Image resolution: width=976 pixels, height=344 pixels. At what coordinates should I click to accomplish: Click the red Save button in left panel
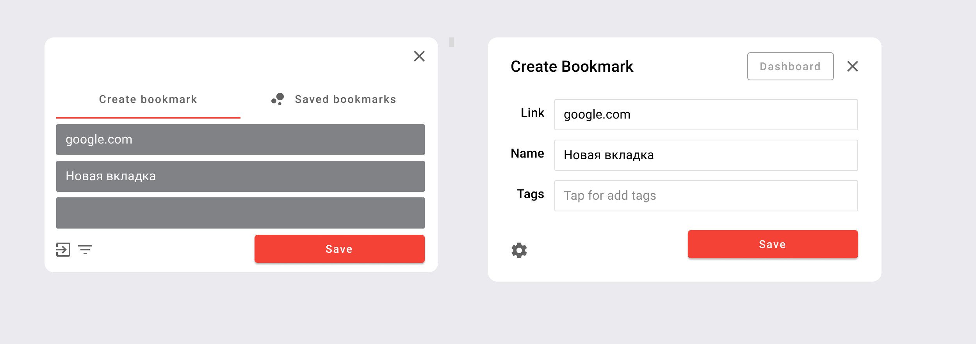click(x=340, y=249)
